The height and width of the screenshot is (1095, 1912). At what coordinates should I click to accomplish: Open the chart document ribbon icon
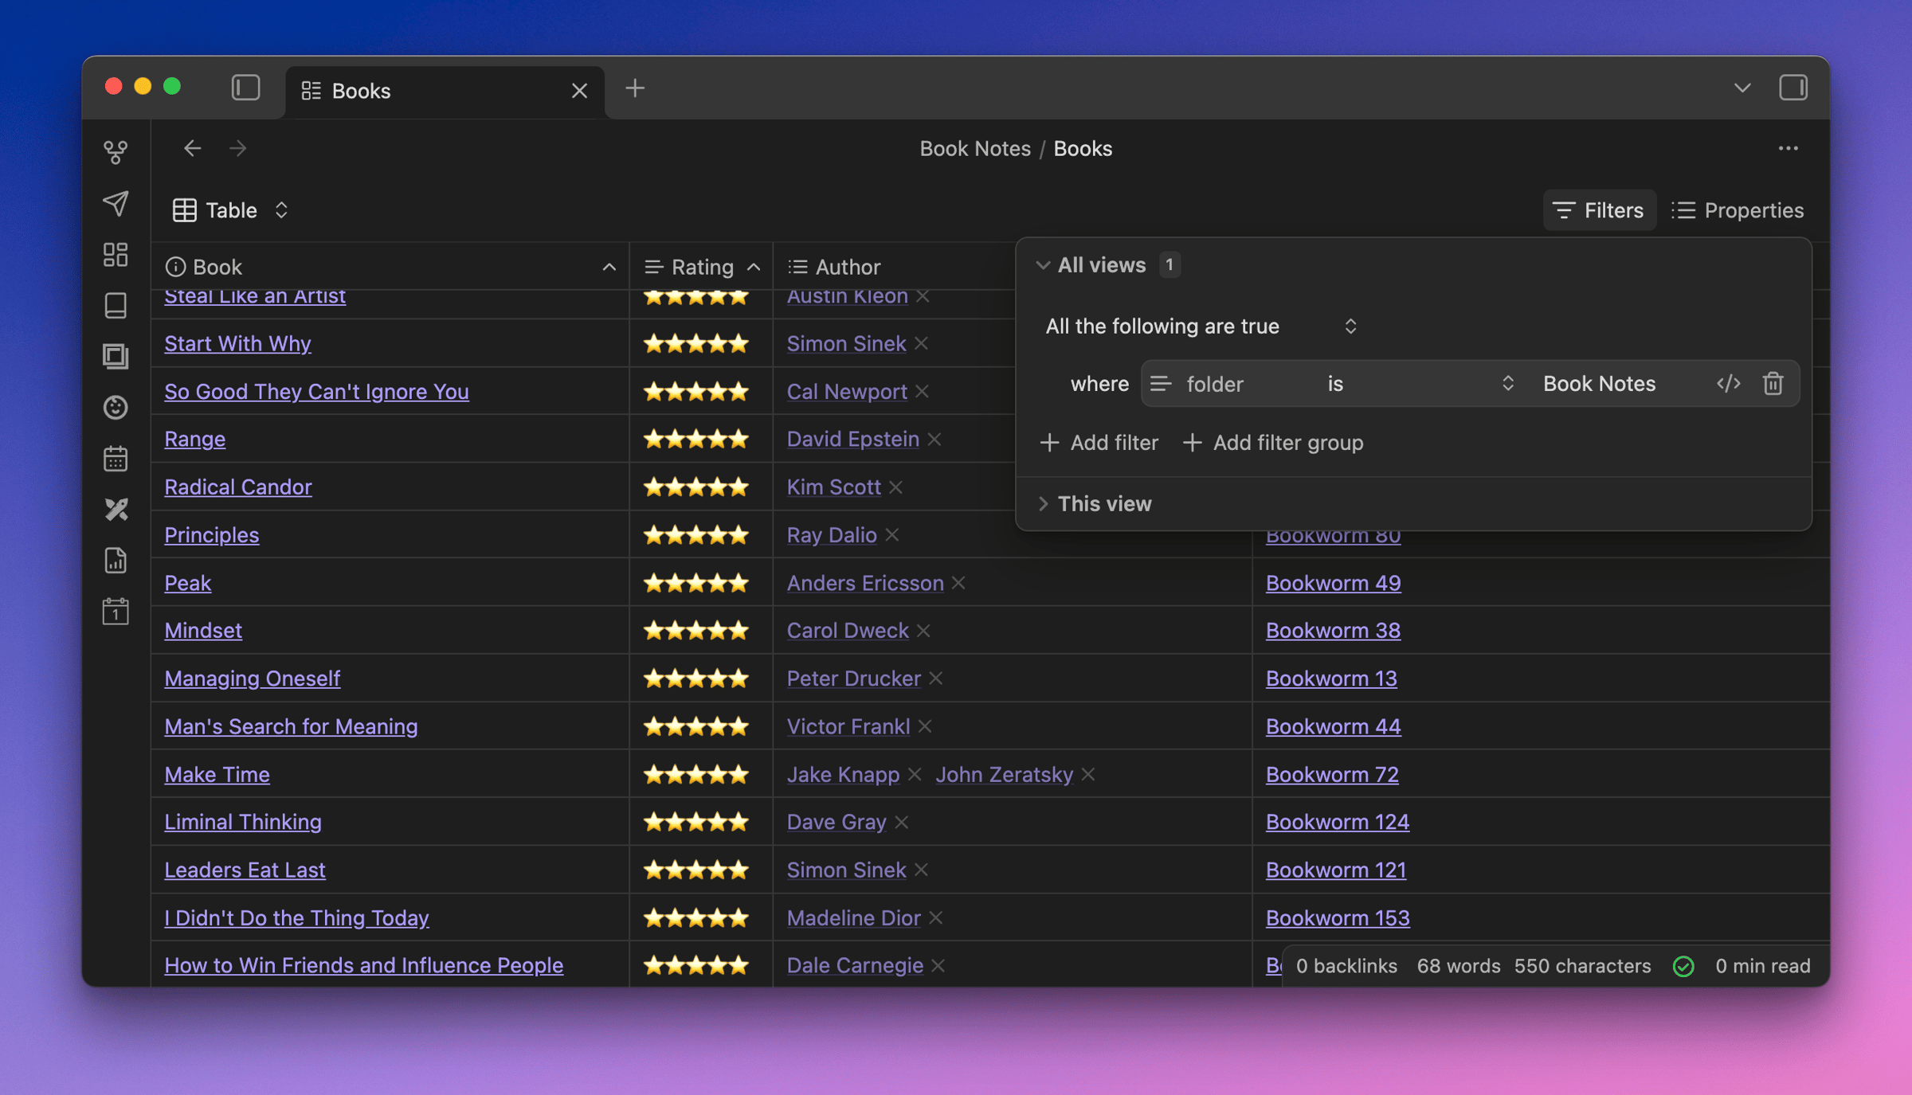(116, 560)
